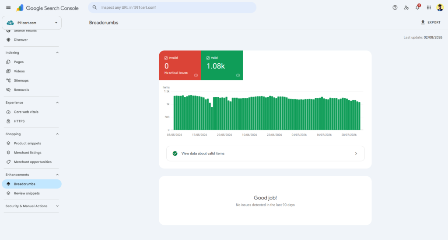Open the 591cert.com property dropdown
Screen dimensions: 448x240
(x=31, y=23)
